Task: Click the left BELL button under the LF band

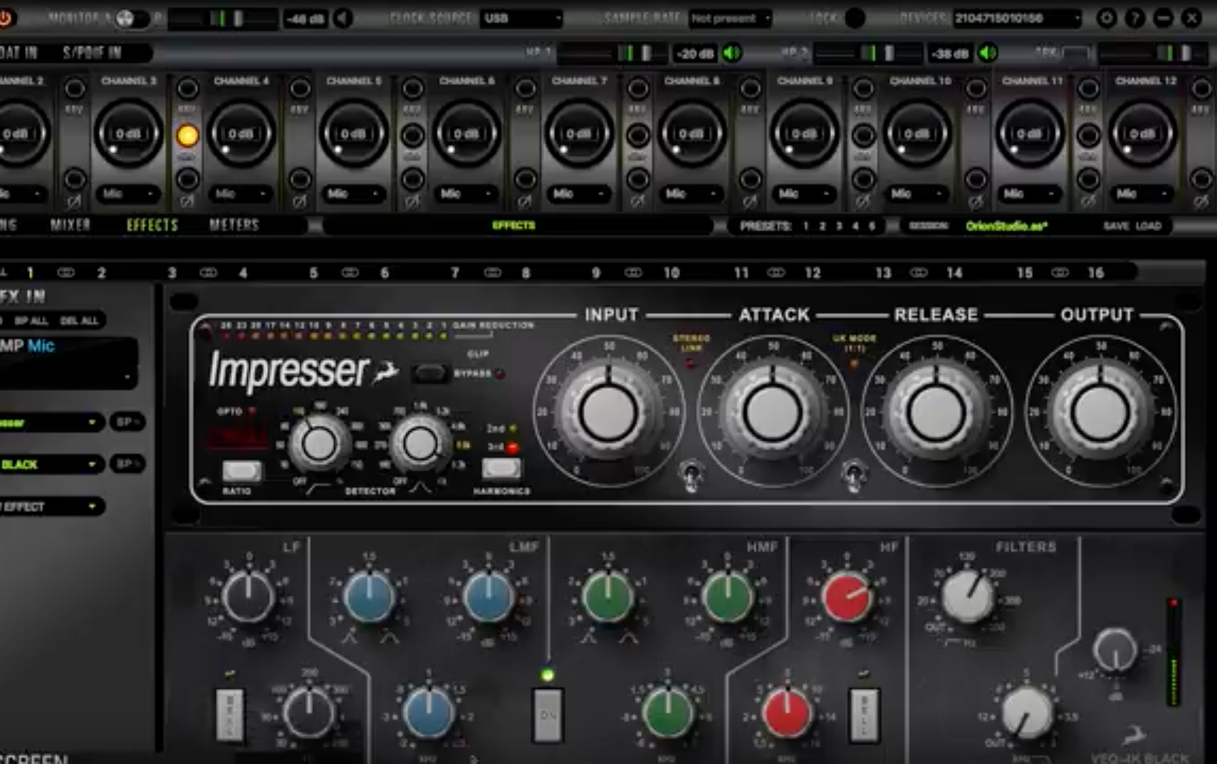Action: tap(229, 714)
